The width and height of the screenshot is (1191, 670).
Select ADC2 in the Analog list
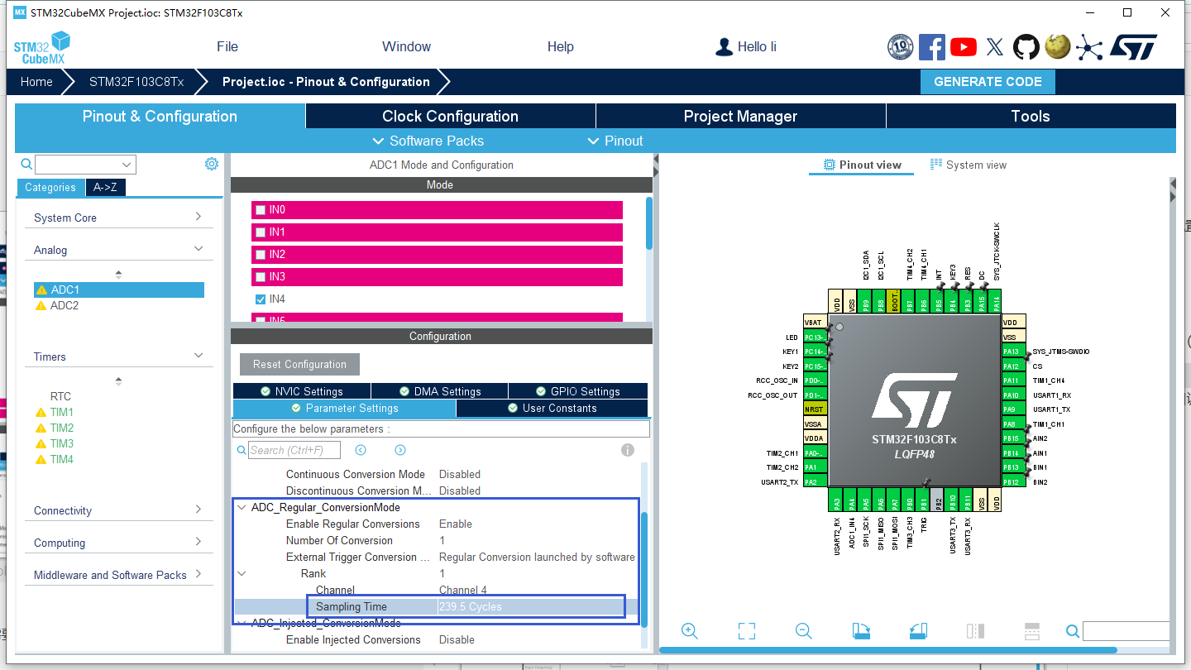point(65,305)
